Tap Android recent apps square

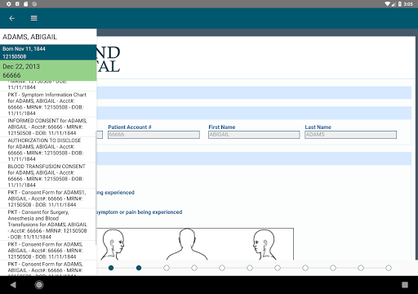click(405, 285)
